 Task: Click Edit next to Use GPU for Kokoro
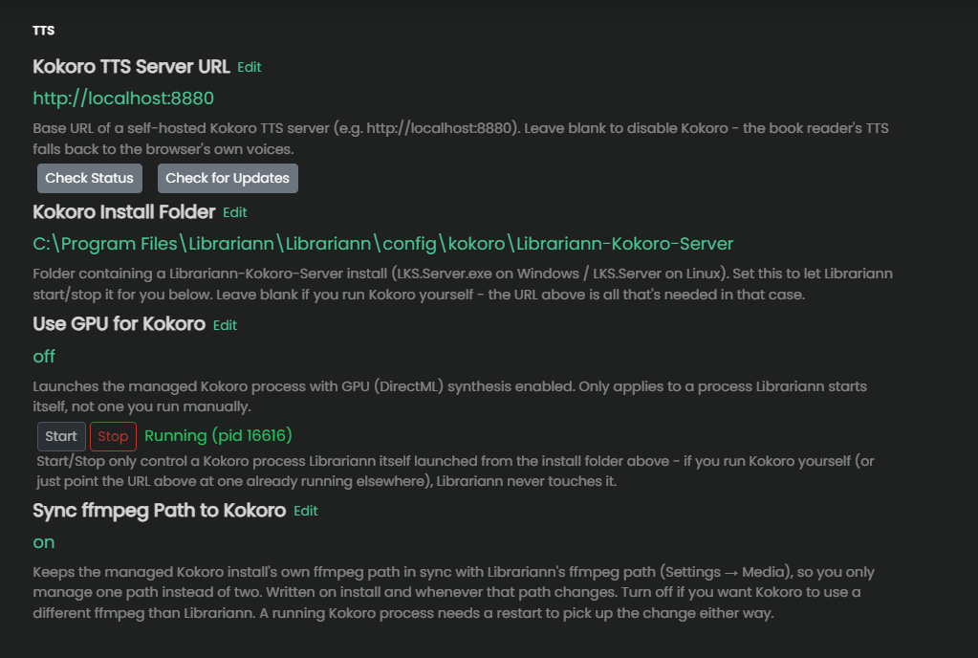coord(225,325)
